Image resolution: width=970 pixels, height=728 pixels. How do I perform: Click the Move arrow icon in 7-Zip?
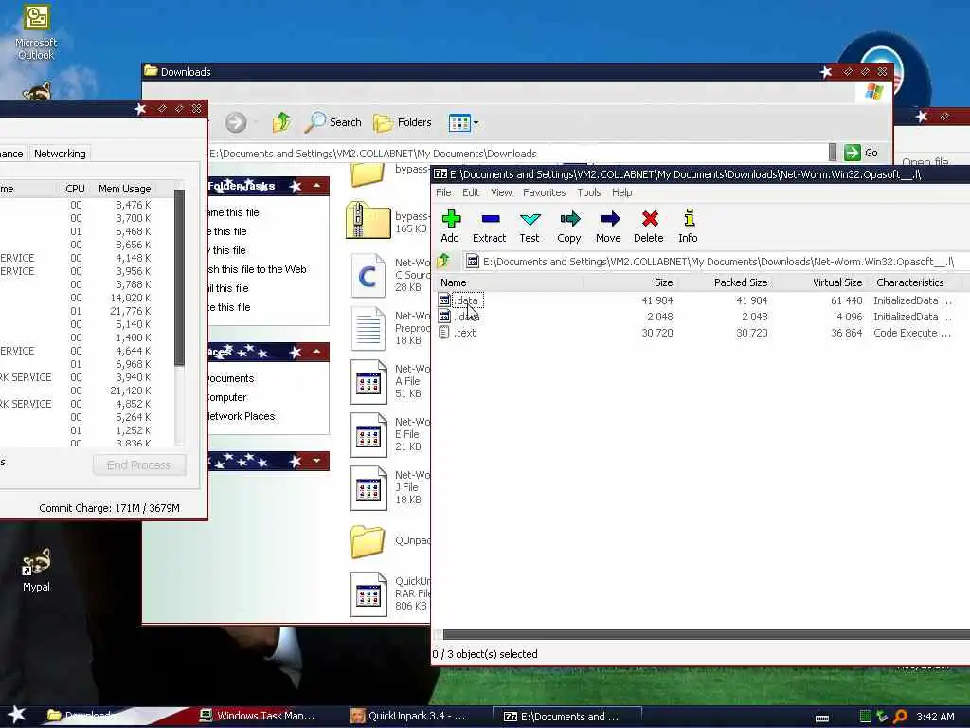(609, 226)
